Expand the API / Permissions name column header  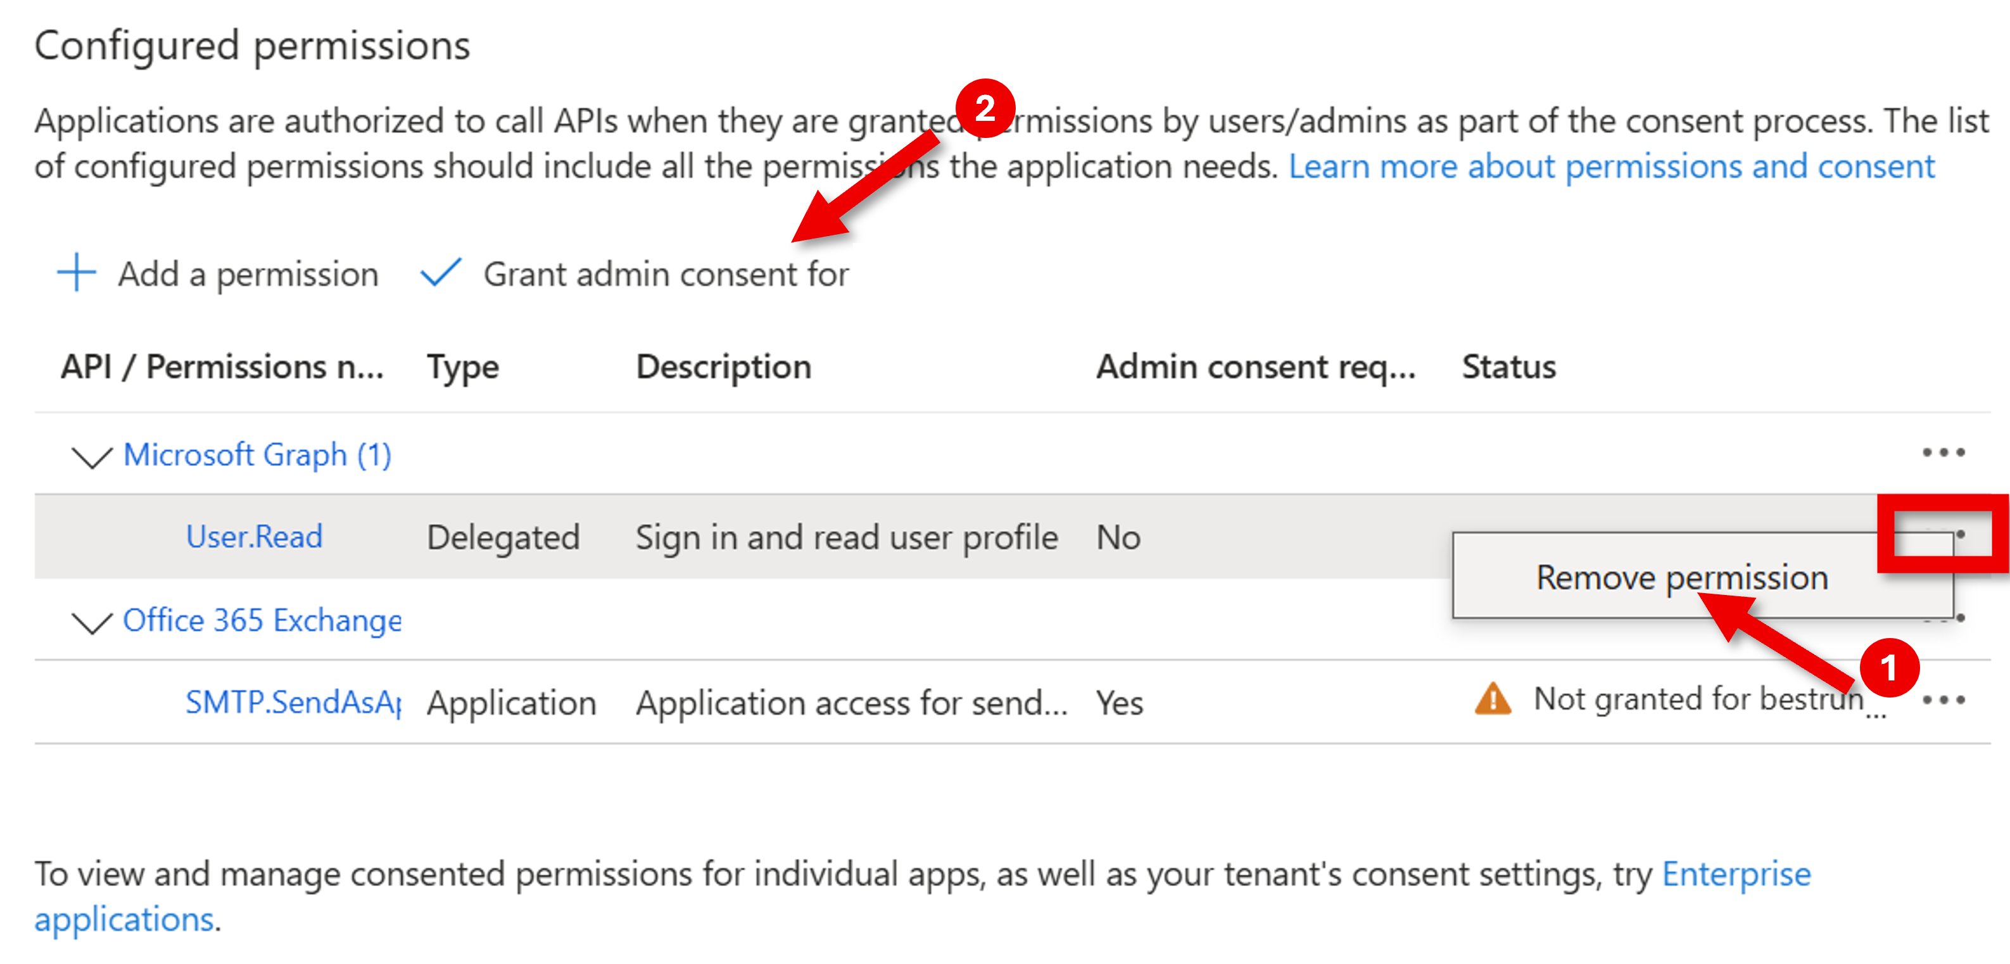[x=222, y=366]
